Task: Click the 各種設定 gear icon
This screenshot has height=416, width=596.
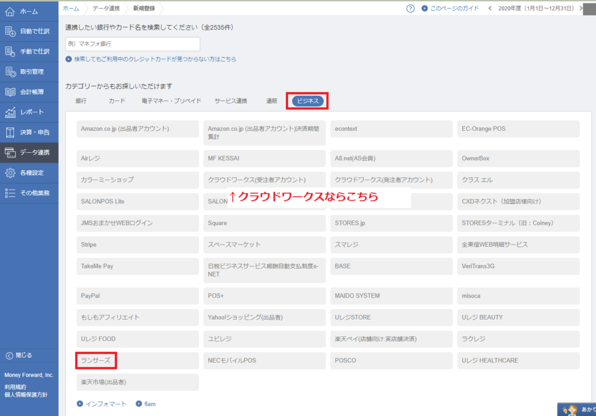Action: (x=10, y=173)
